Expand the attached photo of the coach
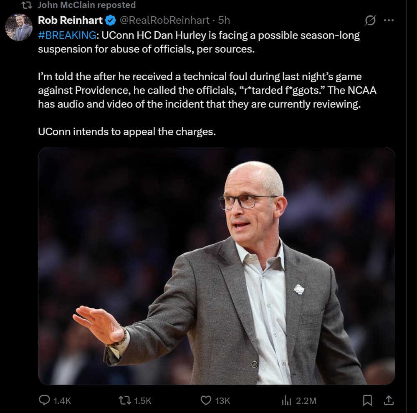 [216, 266]
